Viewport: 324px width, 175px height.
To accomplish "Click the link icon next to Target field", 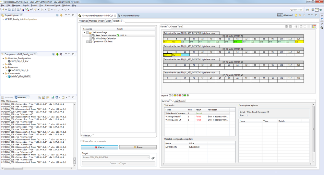I will [153, 158].
